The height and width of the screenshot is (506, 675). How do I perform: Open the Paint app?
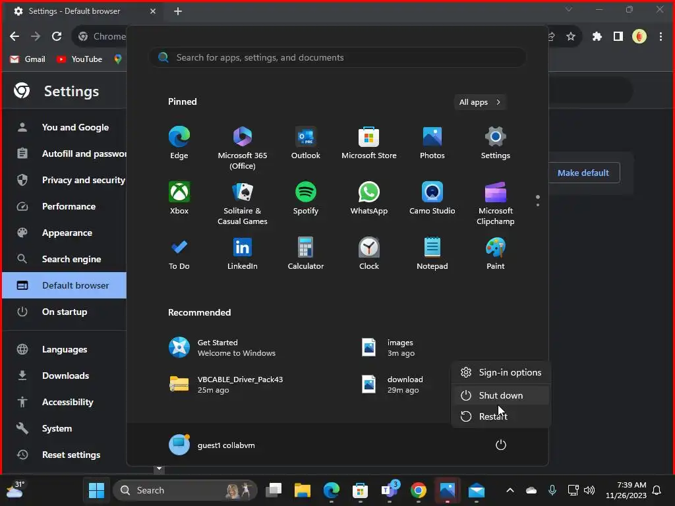pos(496,254)
